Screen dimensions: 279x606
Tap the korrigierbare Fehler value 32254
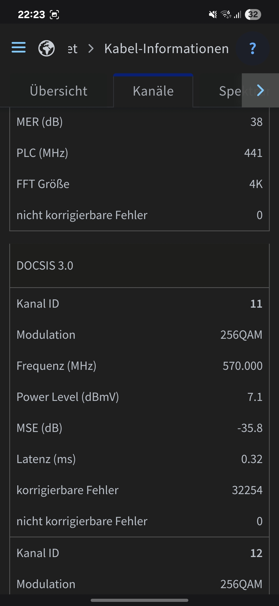click(x=247, y=490)
